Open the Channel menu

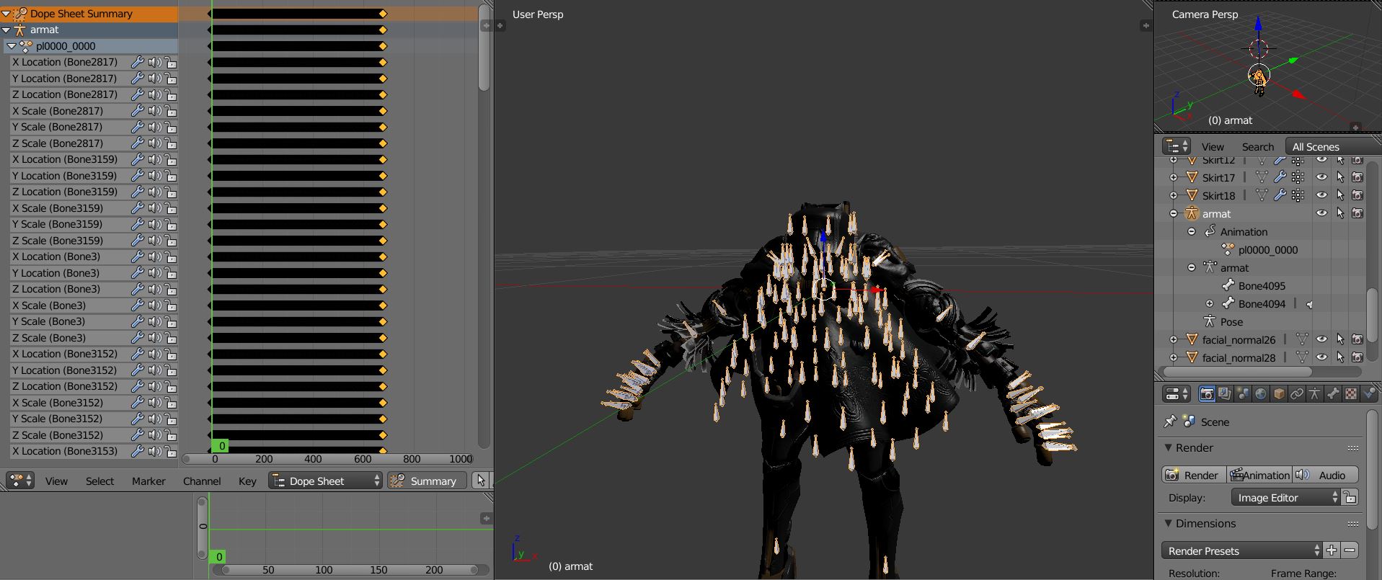click(202, 481)
